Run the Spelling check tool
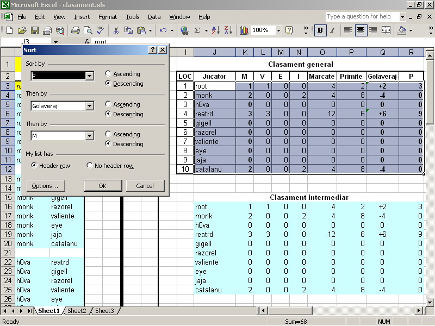 [101, 30]
